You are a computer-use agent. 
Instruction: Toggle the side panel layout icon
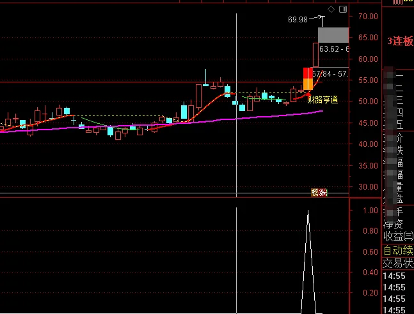click(343, 10)
